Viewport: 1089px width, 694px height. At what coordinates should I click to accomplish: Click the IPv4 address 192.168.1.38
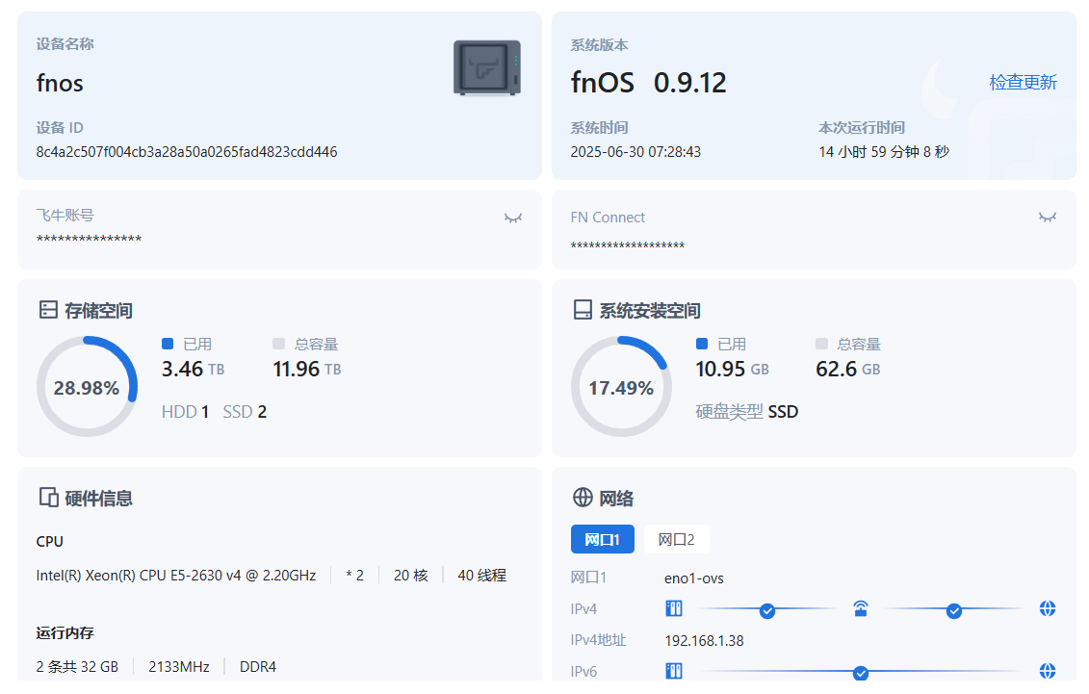point(704,640)
